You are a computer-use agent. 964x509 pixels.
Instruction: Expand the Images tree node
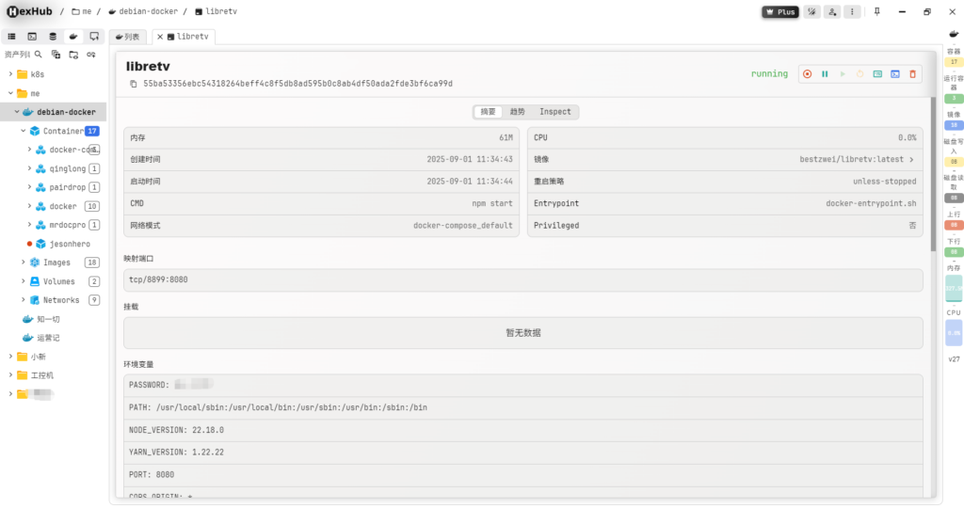coord(24,262)
